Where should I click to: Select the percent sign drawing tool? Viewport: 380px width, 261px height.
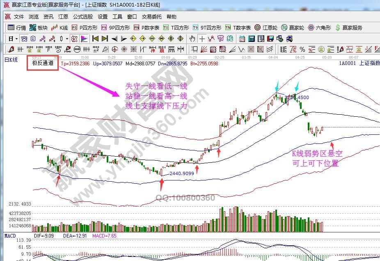[x=302, y=49]
